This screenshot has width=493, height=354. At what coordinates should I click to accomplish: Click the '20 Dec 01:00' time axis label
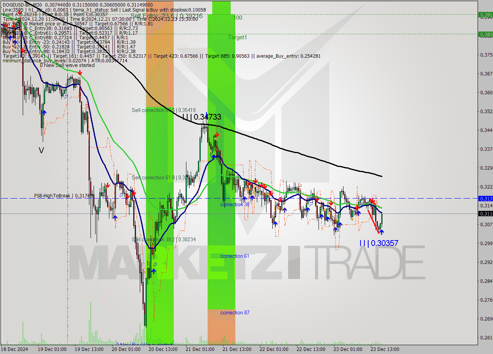[126, 349]
